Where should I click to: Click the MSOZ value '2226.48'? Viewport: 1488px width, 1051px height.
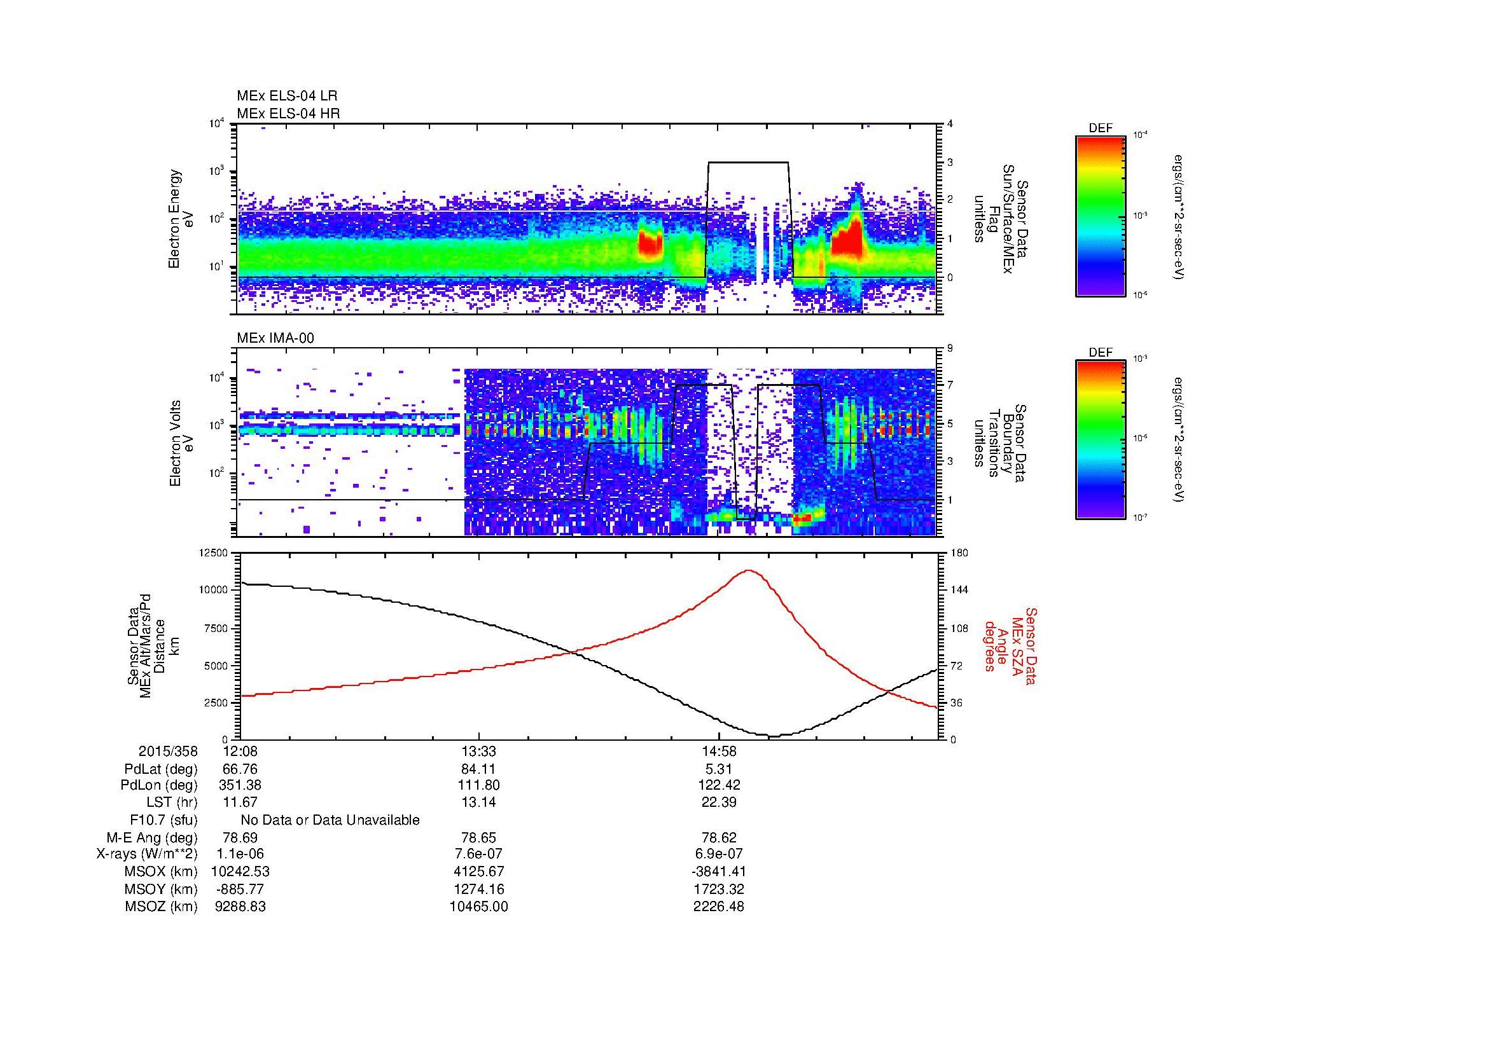click(719, 907)
